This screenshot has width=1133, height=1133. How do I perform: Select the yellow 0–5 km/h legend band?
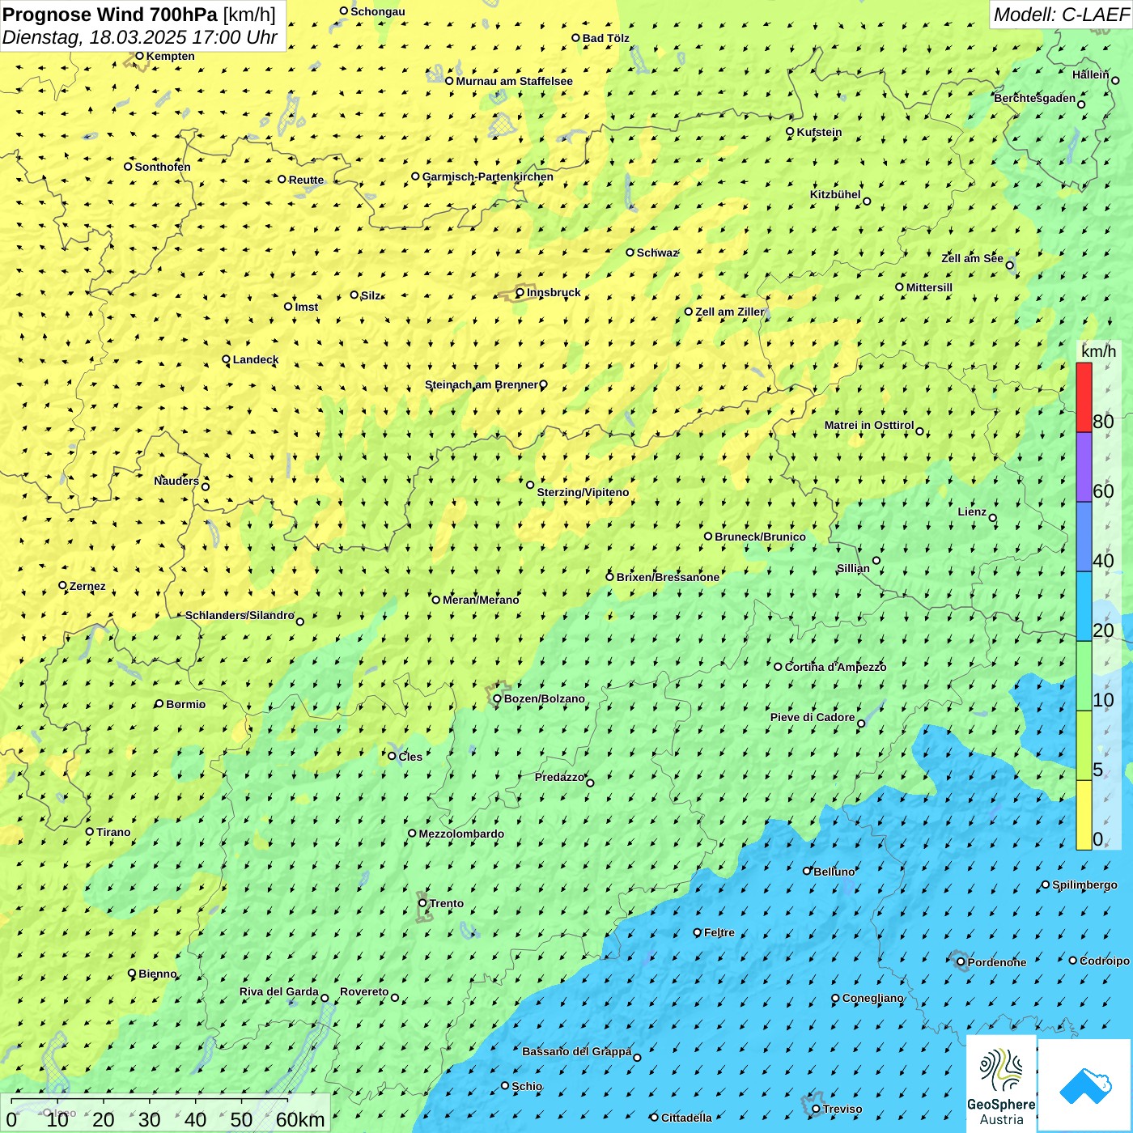1084,815
